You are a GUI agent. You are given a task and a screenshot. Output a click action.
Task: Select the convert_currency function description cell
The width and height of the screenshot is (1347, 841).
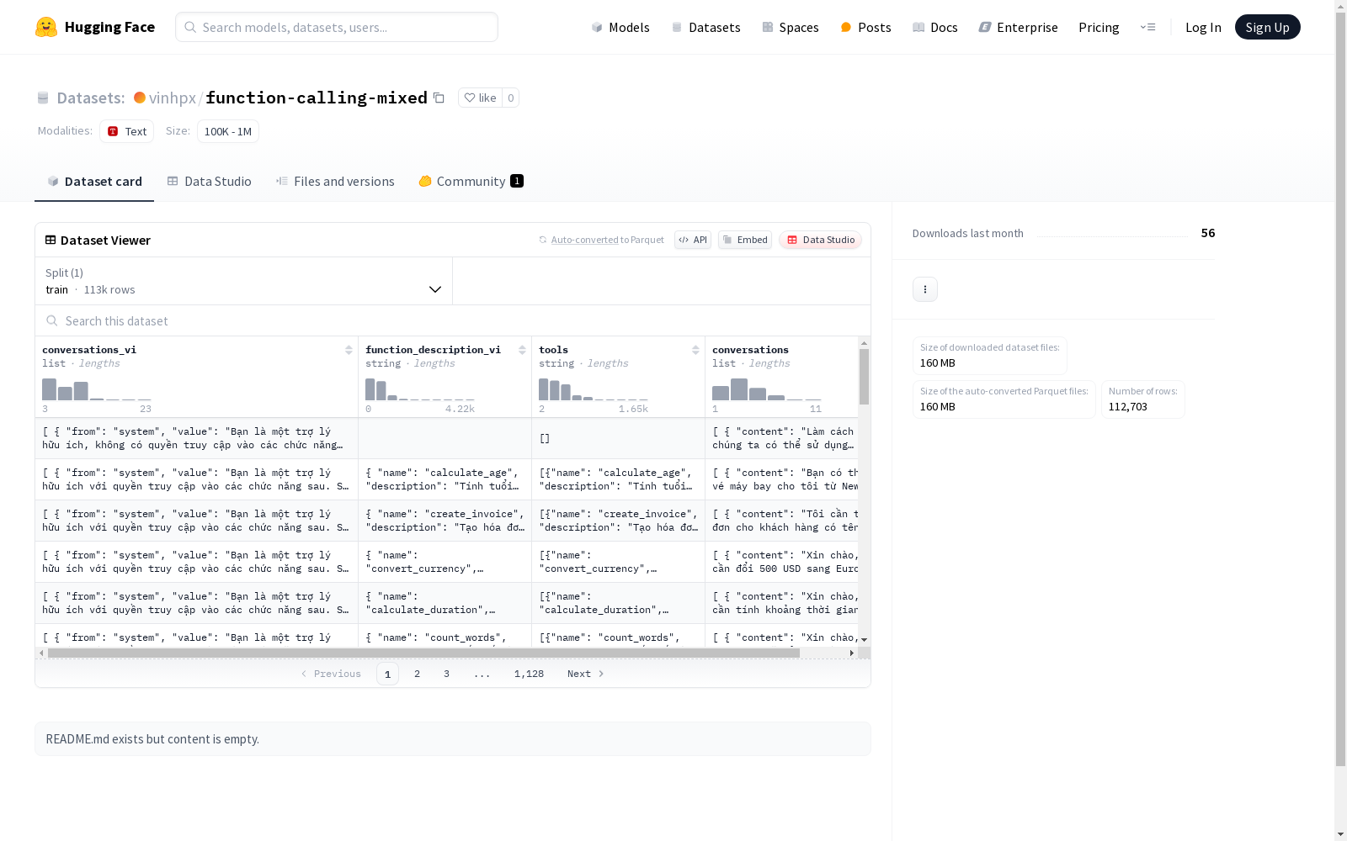click(x=445, y=562)
